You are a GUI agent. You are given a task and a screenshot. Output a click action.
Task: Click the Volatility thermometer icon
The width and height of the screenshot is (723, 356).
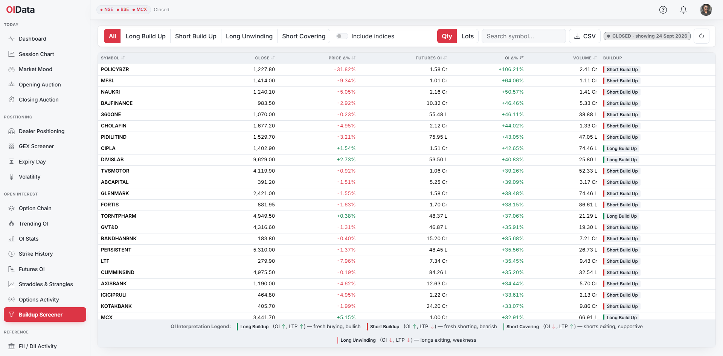click(12, 177)
